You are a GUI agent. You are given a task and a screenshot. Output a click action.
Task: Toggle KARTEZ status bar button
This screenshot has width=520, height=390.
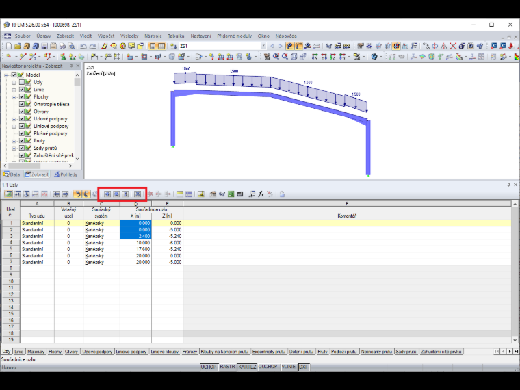[247, 367]
